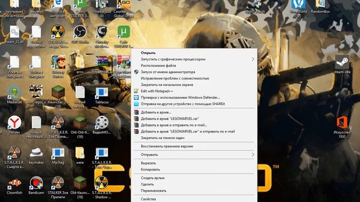Screen dimensions: 360x202
Task: Select the Counter-Strike Global Offensive shortcut icon
Action: coord(124,4)
